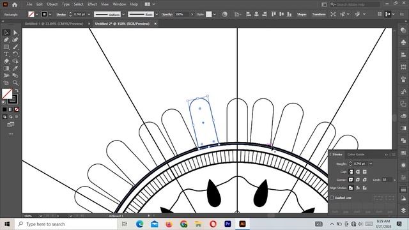Switch to the Untitled-1 document tab
This screenshot has height=230, width=409.
point(54,24)
